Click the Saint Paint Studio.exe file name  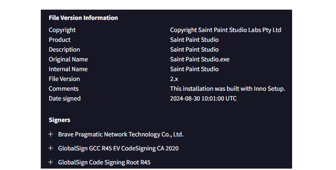(199, 59)
